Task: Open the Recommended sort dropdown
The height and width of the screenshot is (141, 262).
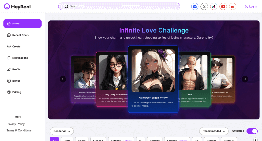Action: click(214, 131)
